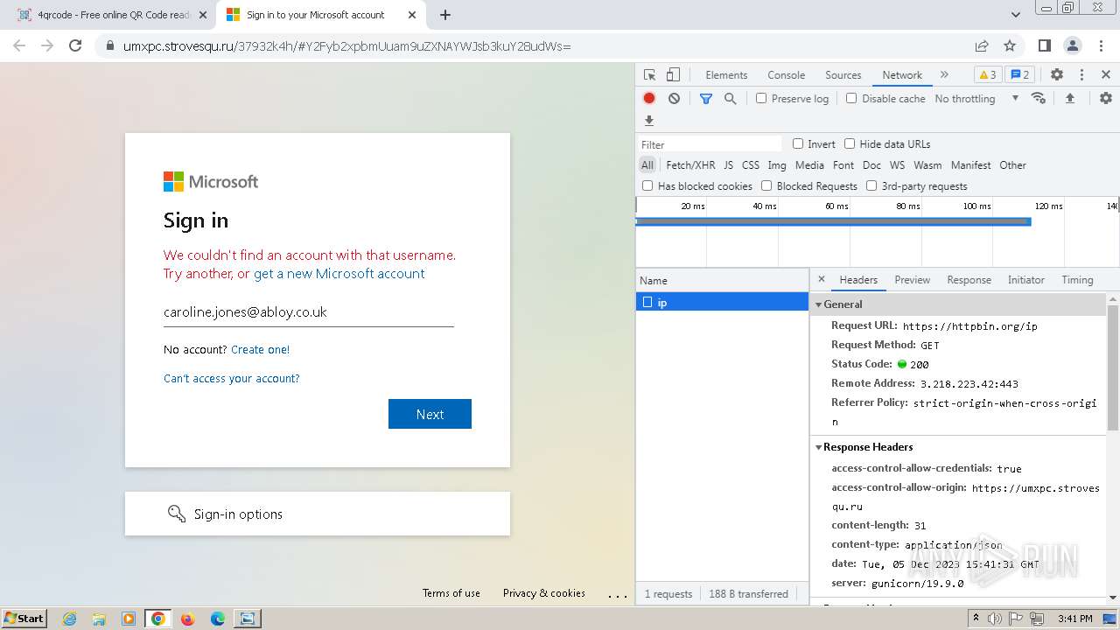Check 3rd-party requests checkbox
The width and height of the screenshot is (1120, 630).
click(x=871, y=185)
